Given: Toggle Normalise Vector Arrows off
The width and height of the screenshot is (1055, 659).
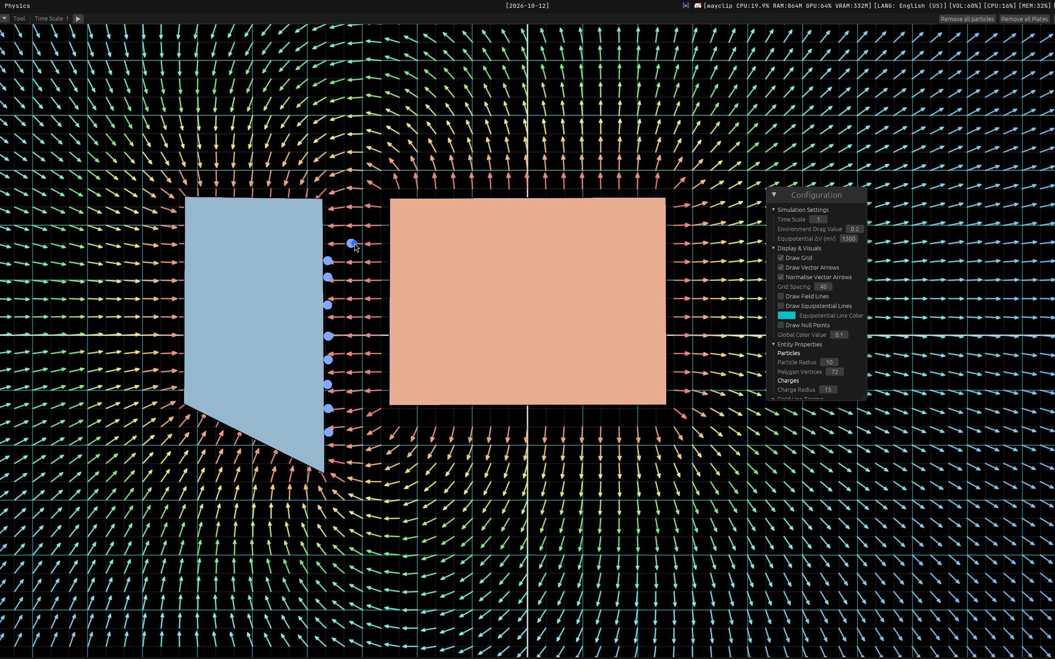Looking at the screenshot, I should pos(781,277).
